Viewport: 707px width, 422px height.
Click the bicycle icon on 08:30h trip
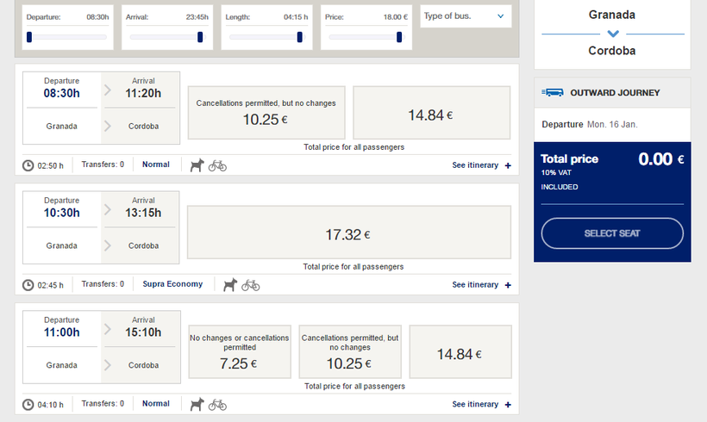[217, 164]
